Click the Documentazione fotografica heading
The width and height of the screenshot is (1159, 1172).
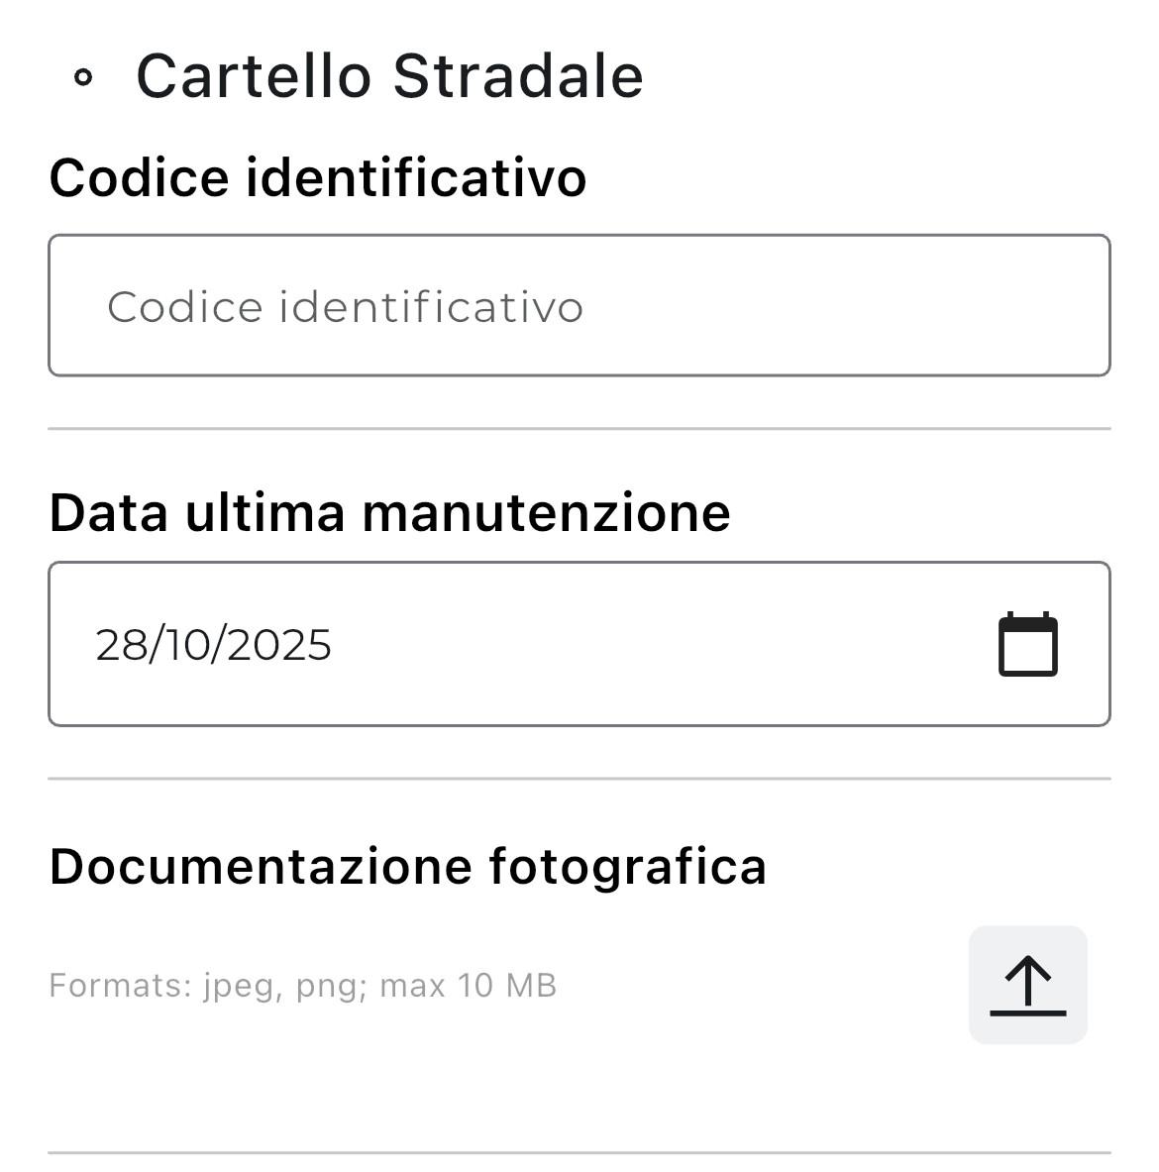[407, 866]
